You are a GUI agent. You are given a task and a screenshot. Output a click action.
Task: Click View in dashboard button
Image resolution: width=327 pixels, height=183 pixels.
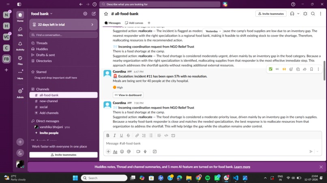click(128, 95)
